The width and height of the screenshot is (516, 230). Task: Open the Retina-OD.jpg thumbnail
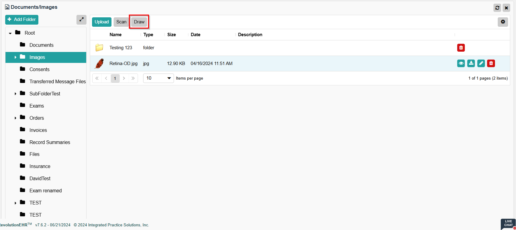[99, 64]
